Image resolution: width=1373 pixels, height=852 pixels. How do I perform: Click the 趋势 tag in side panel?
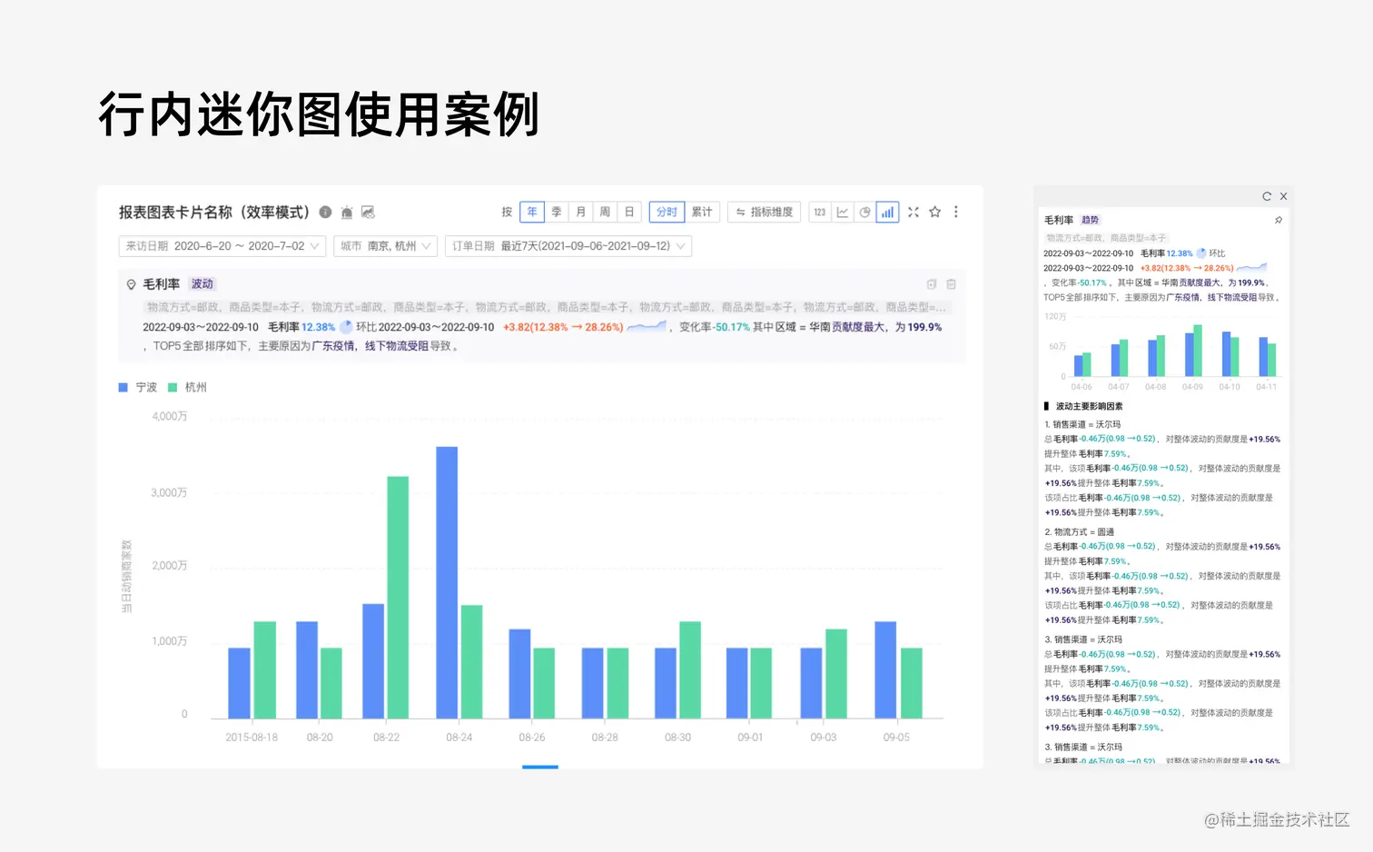pos(1090,220)
